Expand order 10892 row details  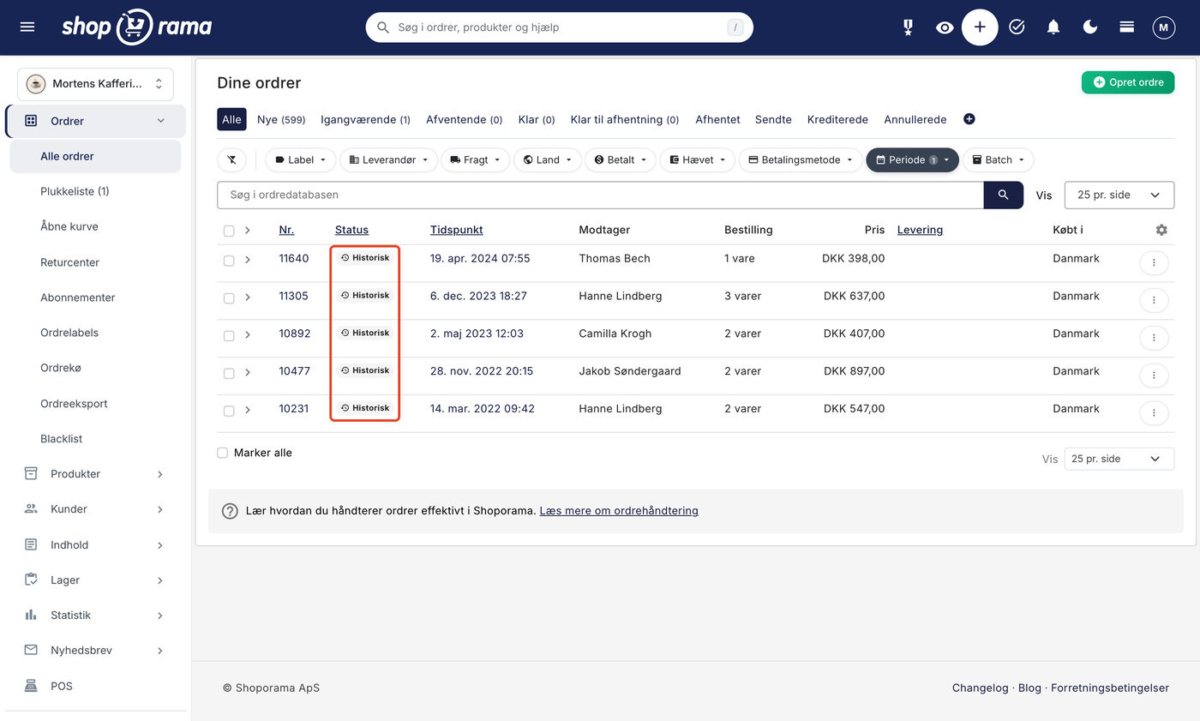coord(248,335)
